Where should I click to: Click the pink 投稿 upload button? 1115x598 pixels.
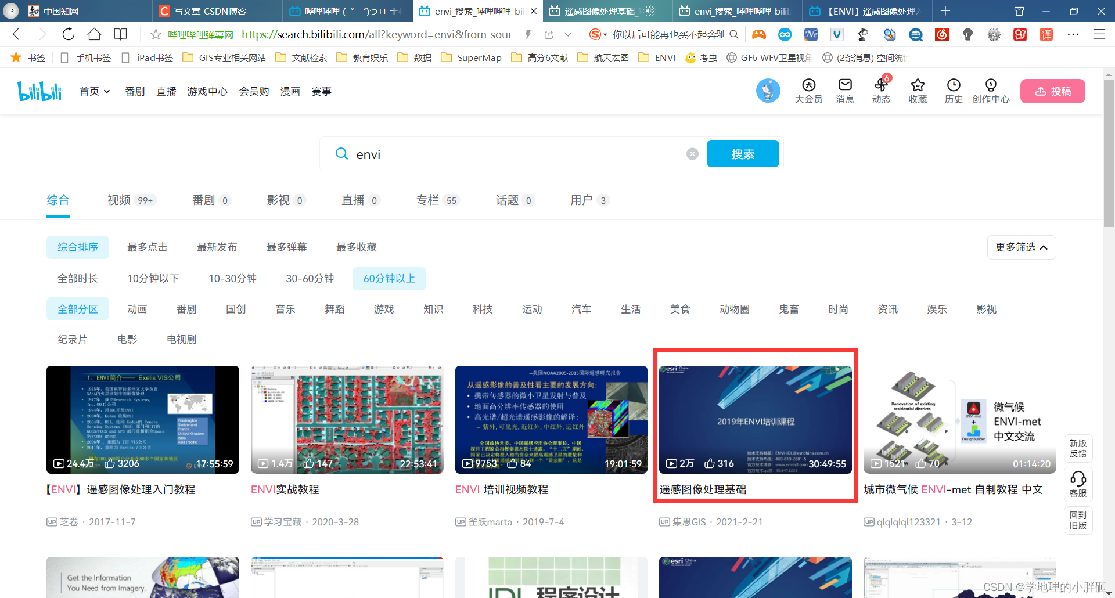1052,91
